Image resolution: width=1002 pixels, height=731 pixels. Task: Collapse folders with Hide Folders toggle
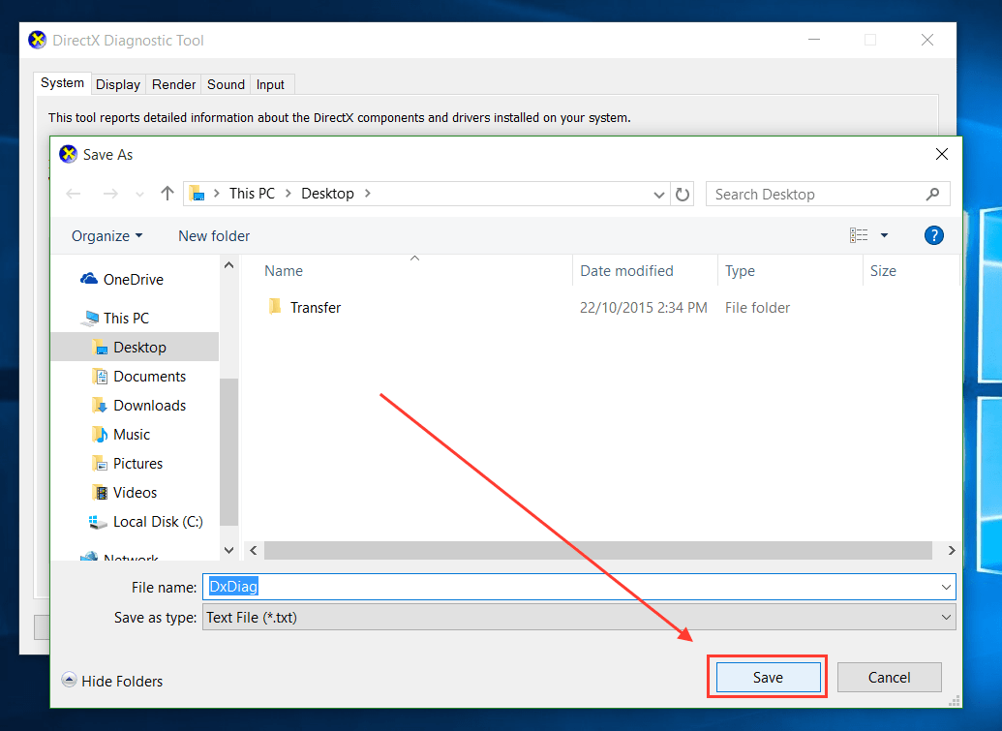point(111,681)
